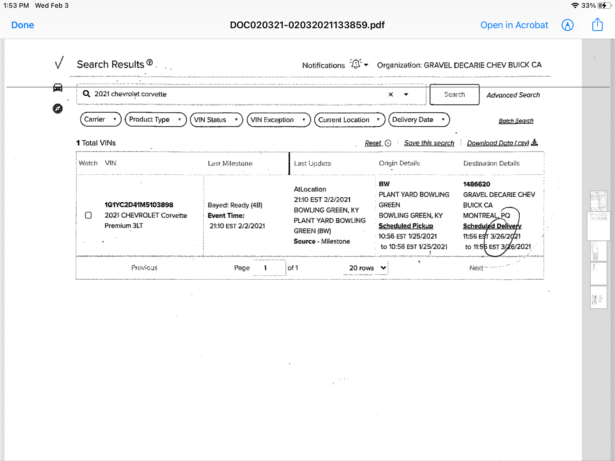This screenshot has width=615, height=461.
Task: Click the help icon beside Search Results
Action: (x=150, y=62)
